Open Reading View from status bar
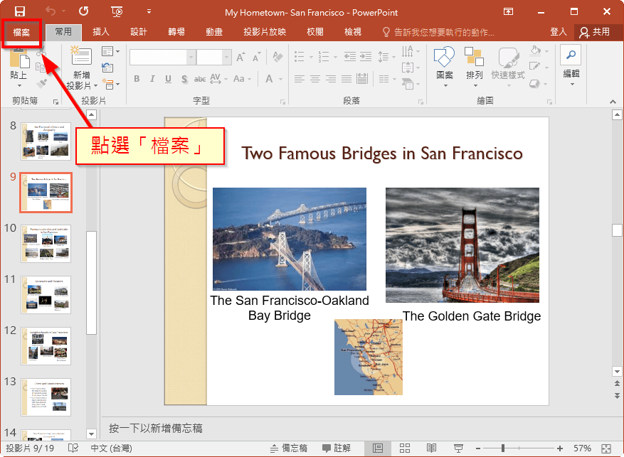 431,448
